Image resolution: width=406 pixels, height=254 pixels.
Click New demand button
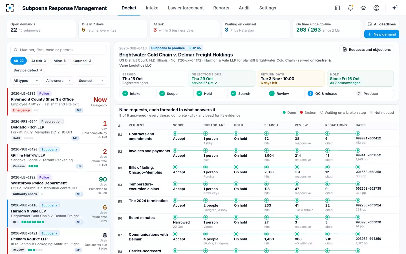pos(382,34)
